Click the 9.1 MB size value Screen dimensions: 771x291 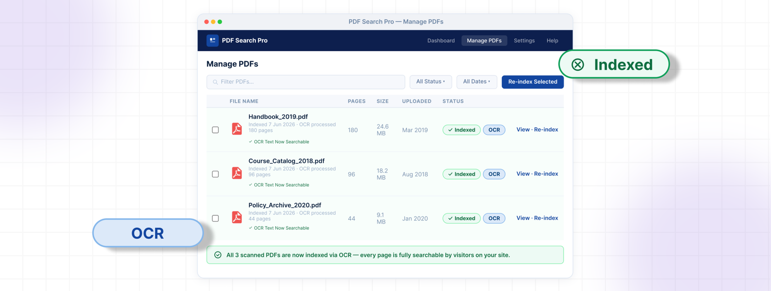point(381,219)
